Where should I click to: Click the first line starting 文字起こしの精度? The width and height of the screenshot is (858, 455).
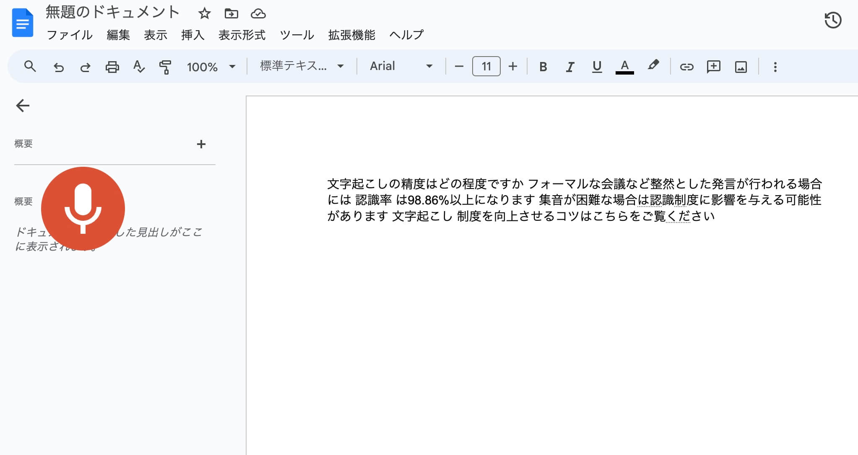575,184
